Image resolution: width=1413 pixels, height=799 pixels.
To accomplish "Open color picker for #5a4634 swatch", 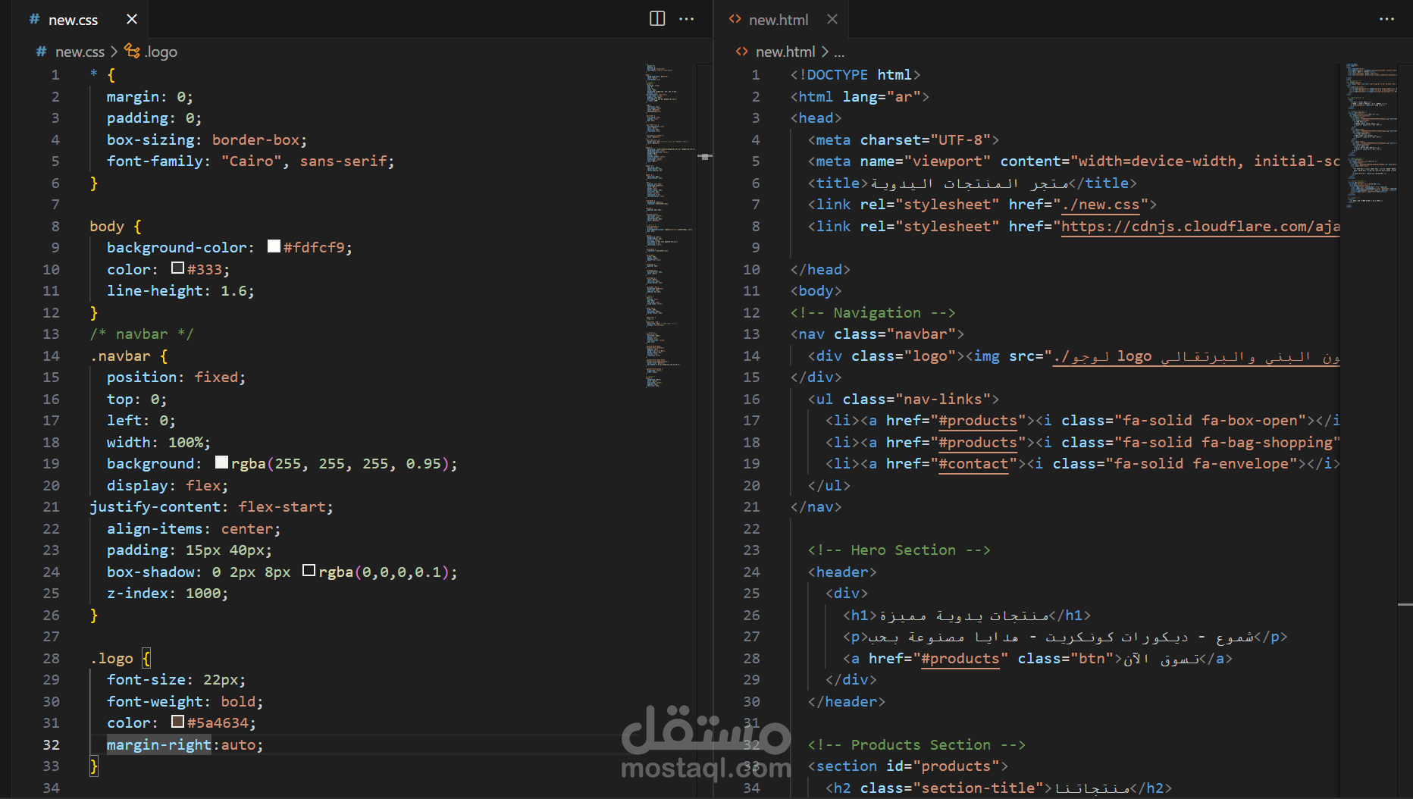I will (178, 721).
